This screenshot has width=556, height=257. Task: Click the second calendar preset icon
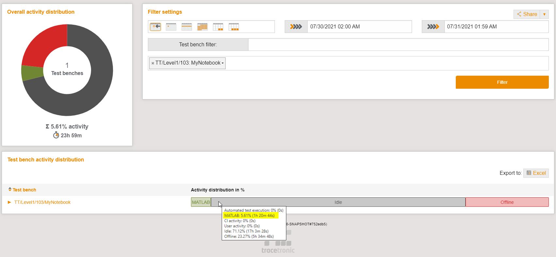click(x=171, y=27)
